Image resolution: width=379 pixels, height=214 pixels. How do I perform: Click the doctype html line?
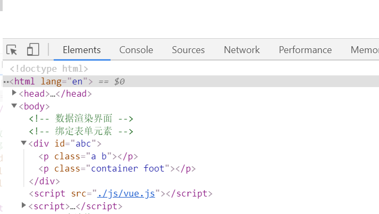49,69
